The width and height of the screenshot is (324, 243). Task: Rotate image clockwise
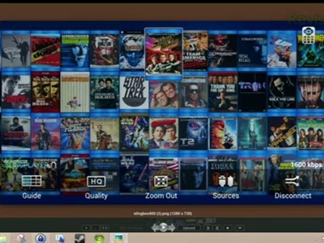pyautogui.click(x=217, y=228)
